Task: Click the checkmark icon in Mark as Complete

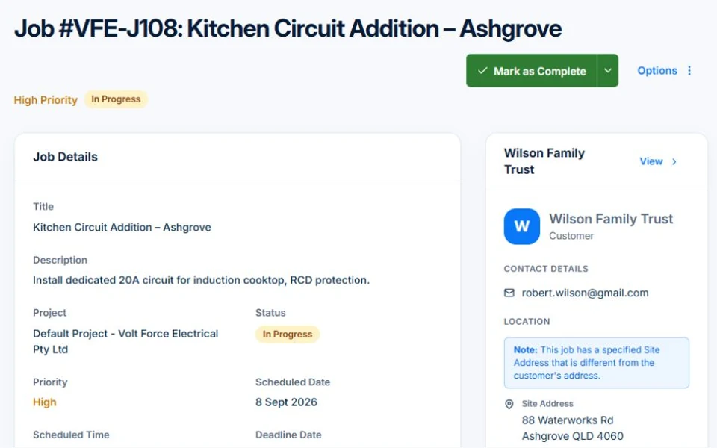Action: click(482, 71)
